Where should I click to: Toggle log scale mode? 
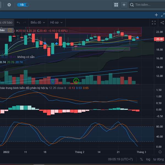point(148,159)
